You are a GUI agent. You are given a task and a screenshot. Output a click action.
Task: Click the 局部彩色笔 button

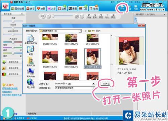pyautogui.click(x=14, y=62)
